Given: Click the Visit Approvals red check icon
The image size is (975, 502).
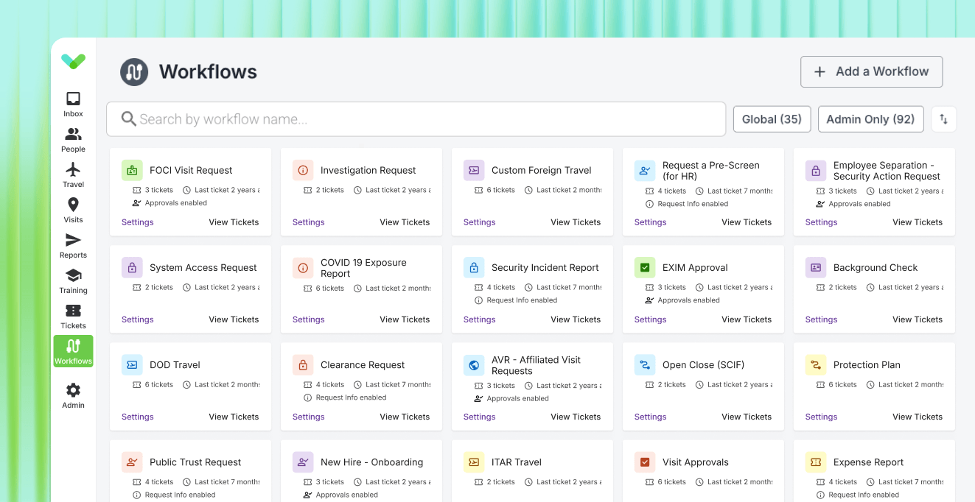Looking at the screenshot, I should pyautogui.click(x=645, y=462).
